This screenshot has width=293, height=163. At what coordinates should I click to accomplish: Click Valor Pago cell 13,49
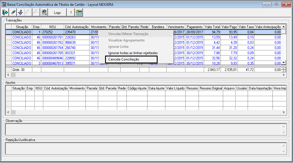pos(229,37)
